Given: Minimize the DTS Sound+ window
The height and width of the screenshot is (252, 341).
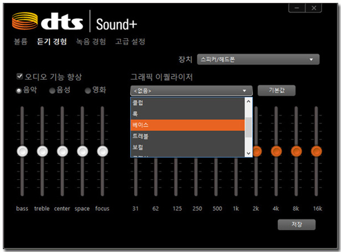Looking at the screenshot, I should 296,7.
